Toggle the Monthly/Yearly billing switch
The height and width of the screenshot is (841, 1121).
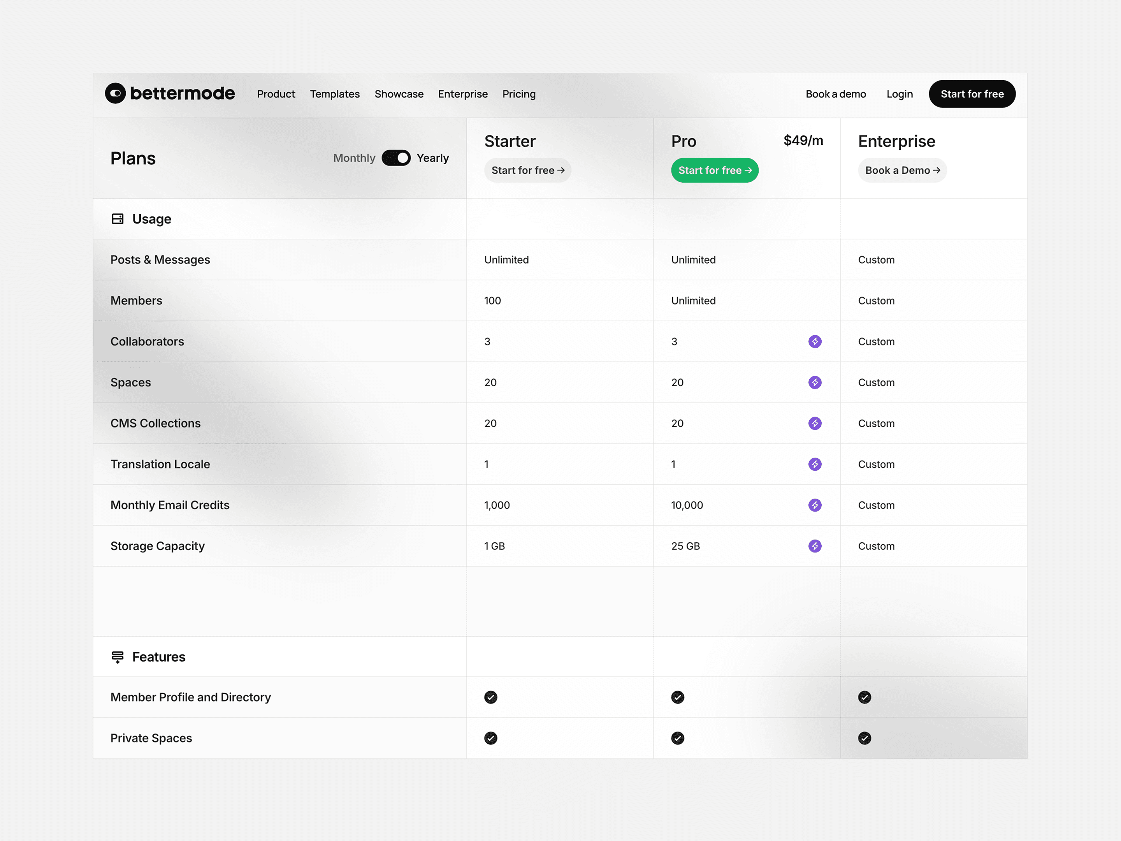tap(396, 158)
